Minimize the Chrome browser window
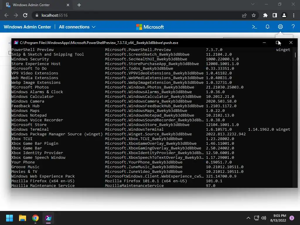Image resolution: width=300 pixels, height=225 pixels. pyautogui.click(x=266, y=4)
